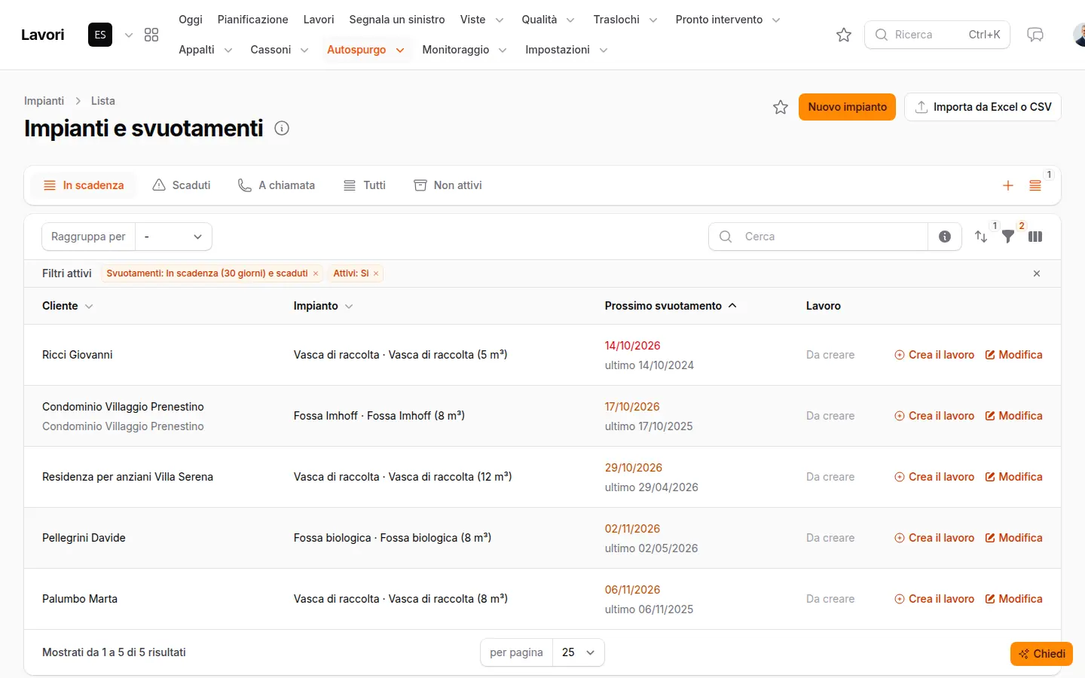This screenshot has width=1085, height=678.
Task: Expand the ES workspace switcher
Action: (x=129, y=35)
